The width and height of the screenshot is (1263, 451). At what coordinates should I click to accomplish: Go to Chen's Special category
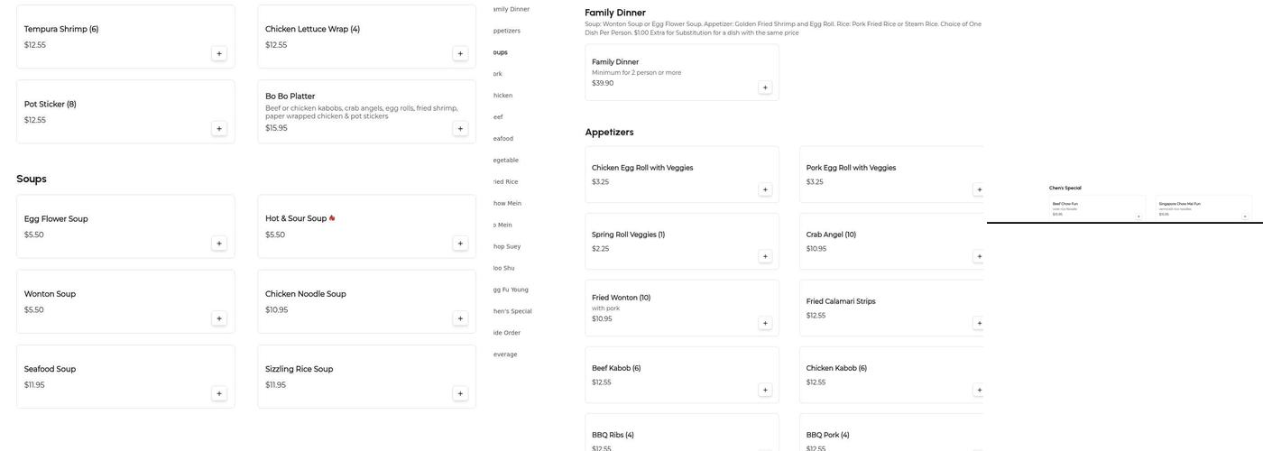[512, 311]
